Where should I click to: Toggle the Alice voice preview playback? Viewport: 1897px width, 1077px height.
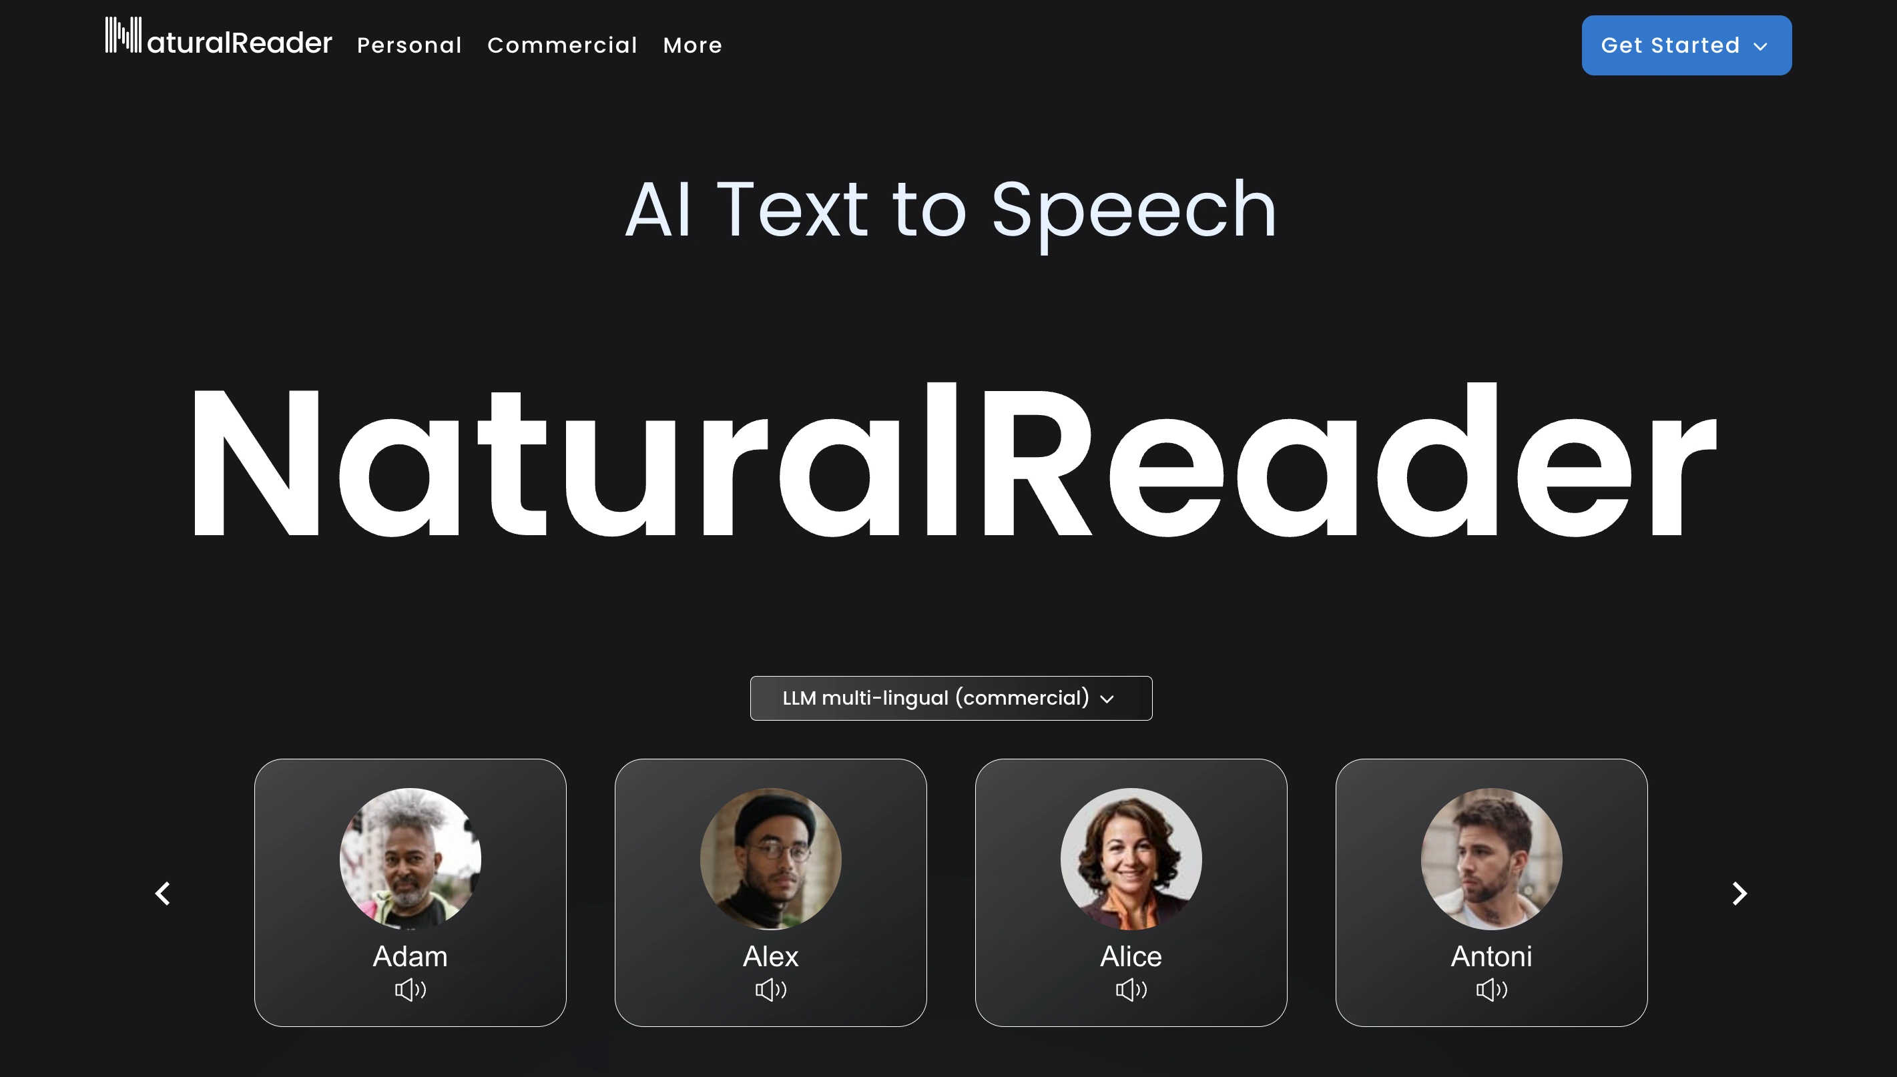[1129, 990]
